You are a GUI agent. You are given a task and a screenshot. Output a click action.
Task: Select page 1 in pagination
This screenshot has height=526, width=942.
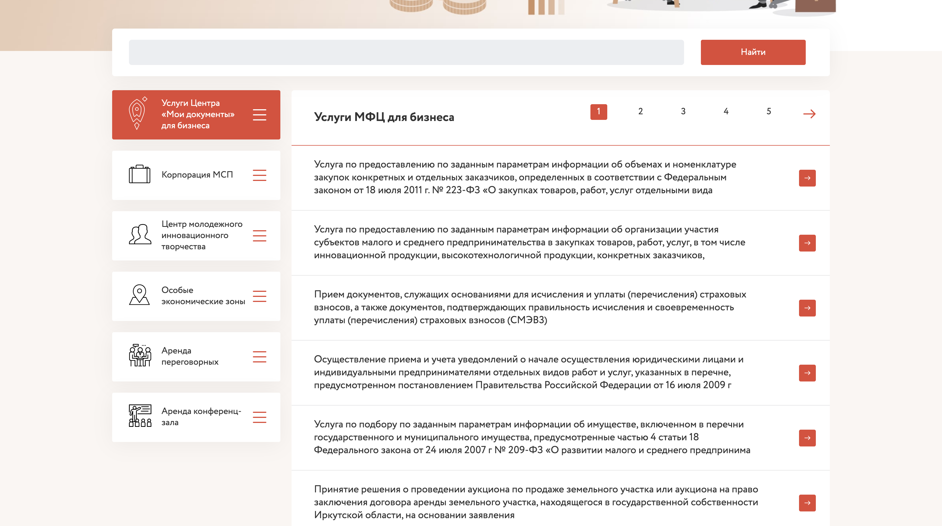pos(599,112)
